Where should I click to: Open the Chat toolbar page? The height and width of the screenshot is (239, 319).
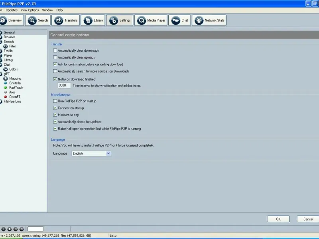179,20
